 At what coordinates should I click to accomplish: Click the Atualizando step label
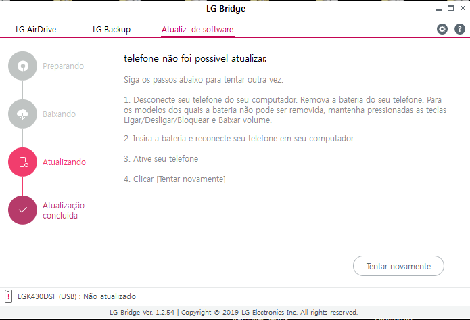[64, 162]
